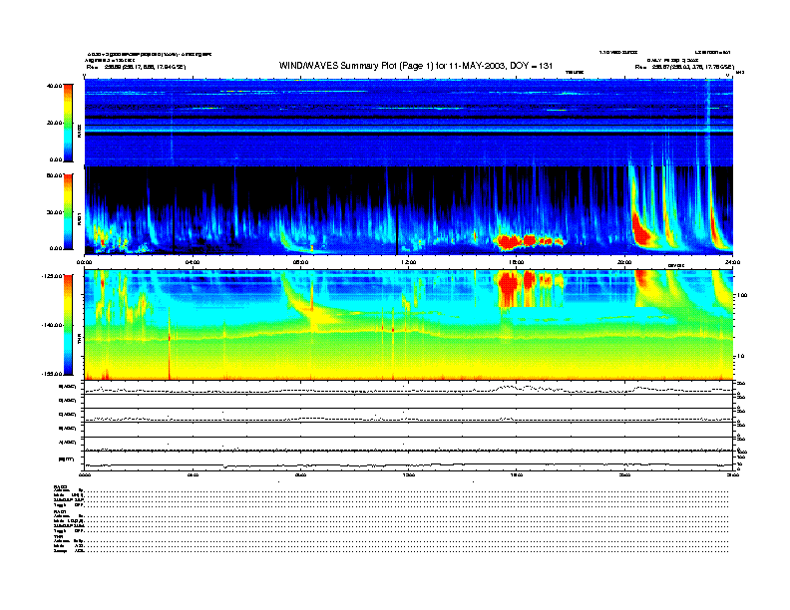Click the 12:00 tick label under RAD1 spectrogram
790x610 pixels.
409,262
